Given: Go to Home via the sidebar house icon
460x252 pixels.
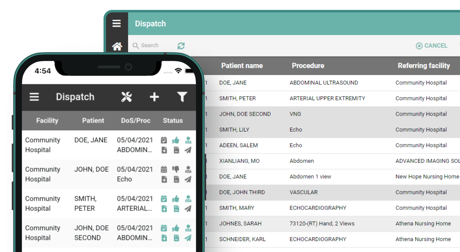Looking at the screenshot, I should coord(117,47).
